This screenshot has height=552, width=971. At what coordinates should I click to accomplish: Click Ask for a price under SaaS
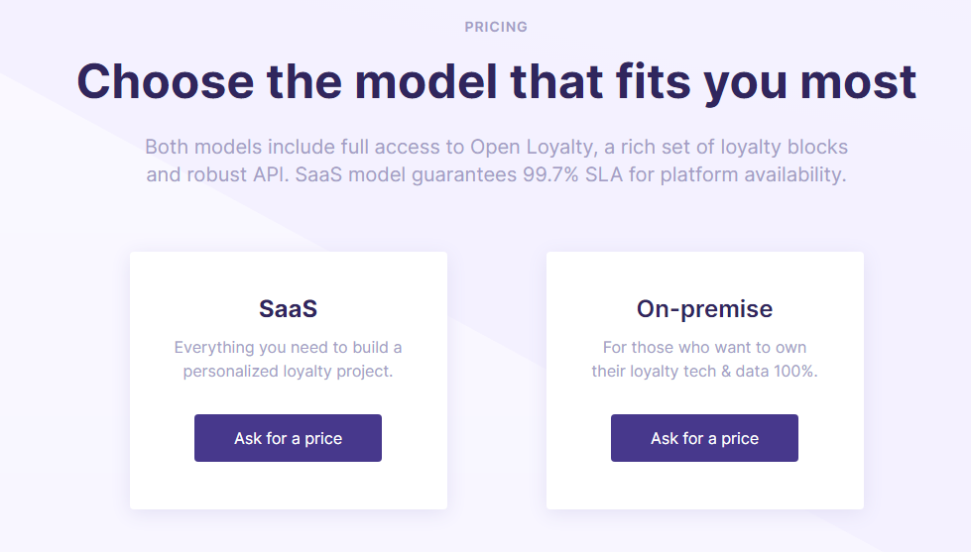[x=288, y=438]
